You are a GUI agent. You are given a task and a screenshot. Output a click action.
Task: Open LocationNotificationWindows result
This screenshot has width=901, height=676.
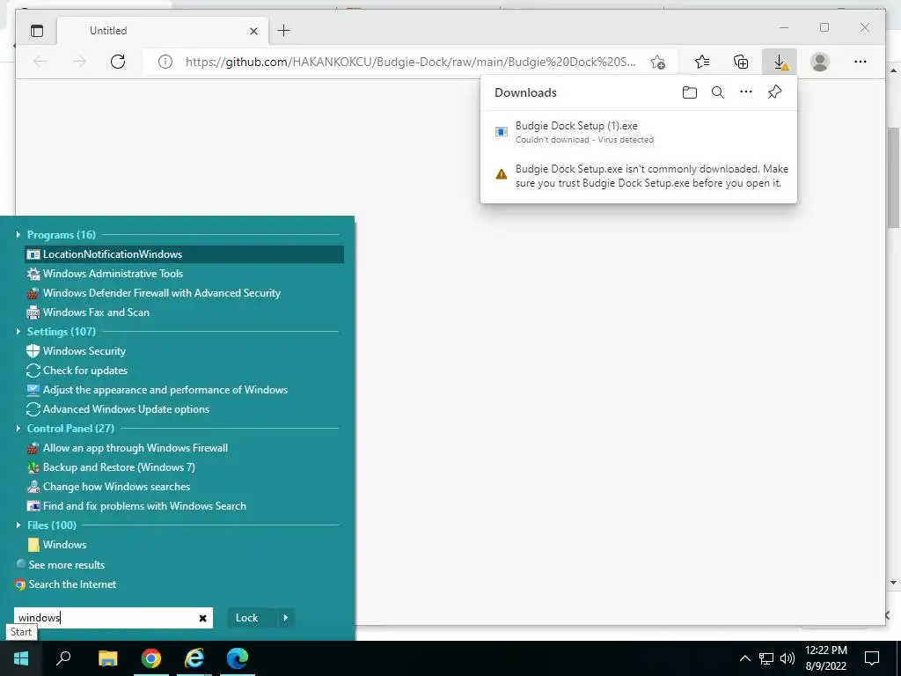[184, 254]
